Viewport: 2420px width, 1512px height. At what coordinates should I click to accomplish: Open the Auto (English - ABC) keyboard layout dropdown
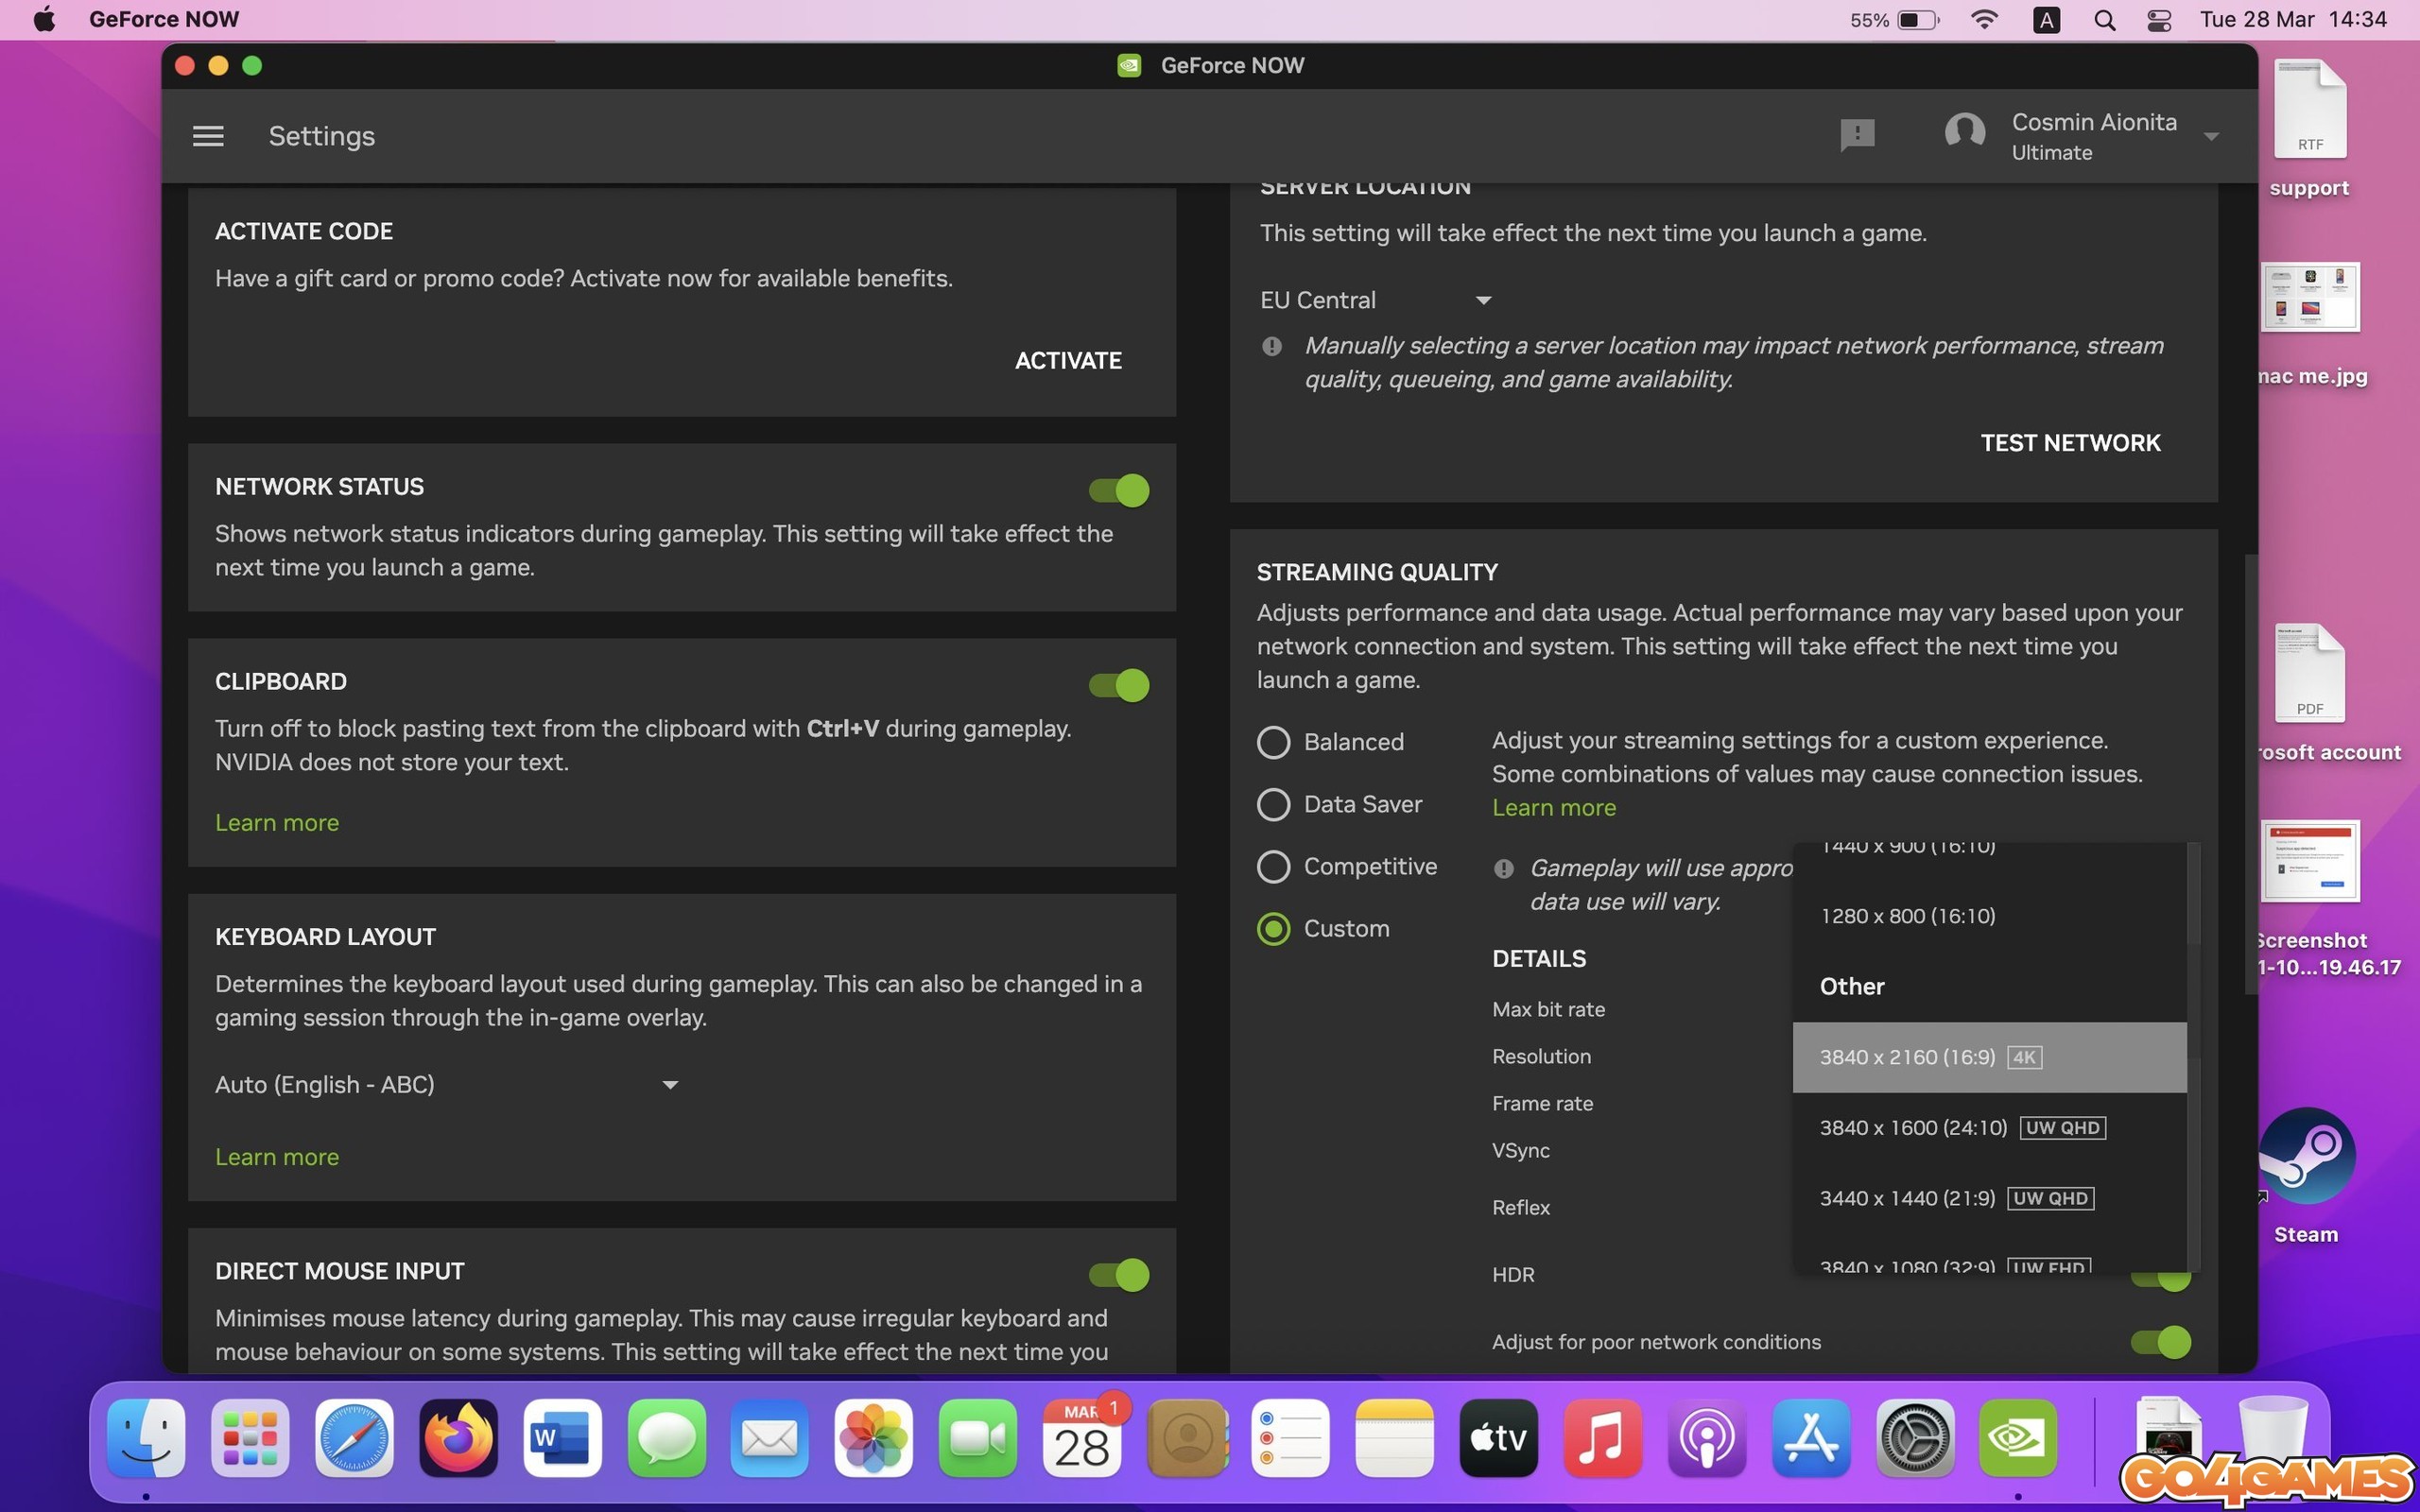pyautogui.click(x=447, y=1085)
